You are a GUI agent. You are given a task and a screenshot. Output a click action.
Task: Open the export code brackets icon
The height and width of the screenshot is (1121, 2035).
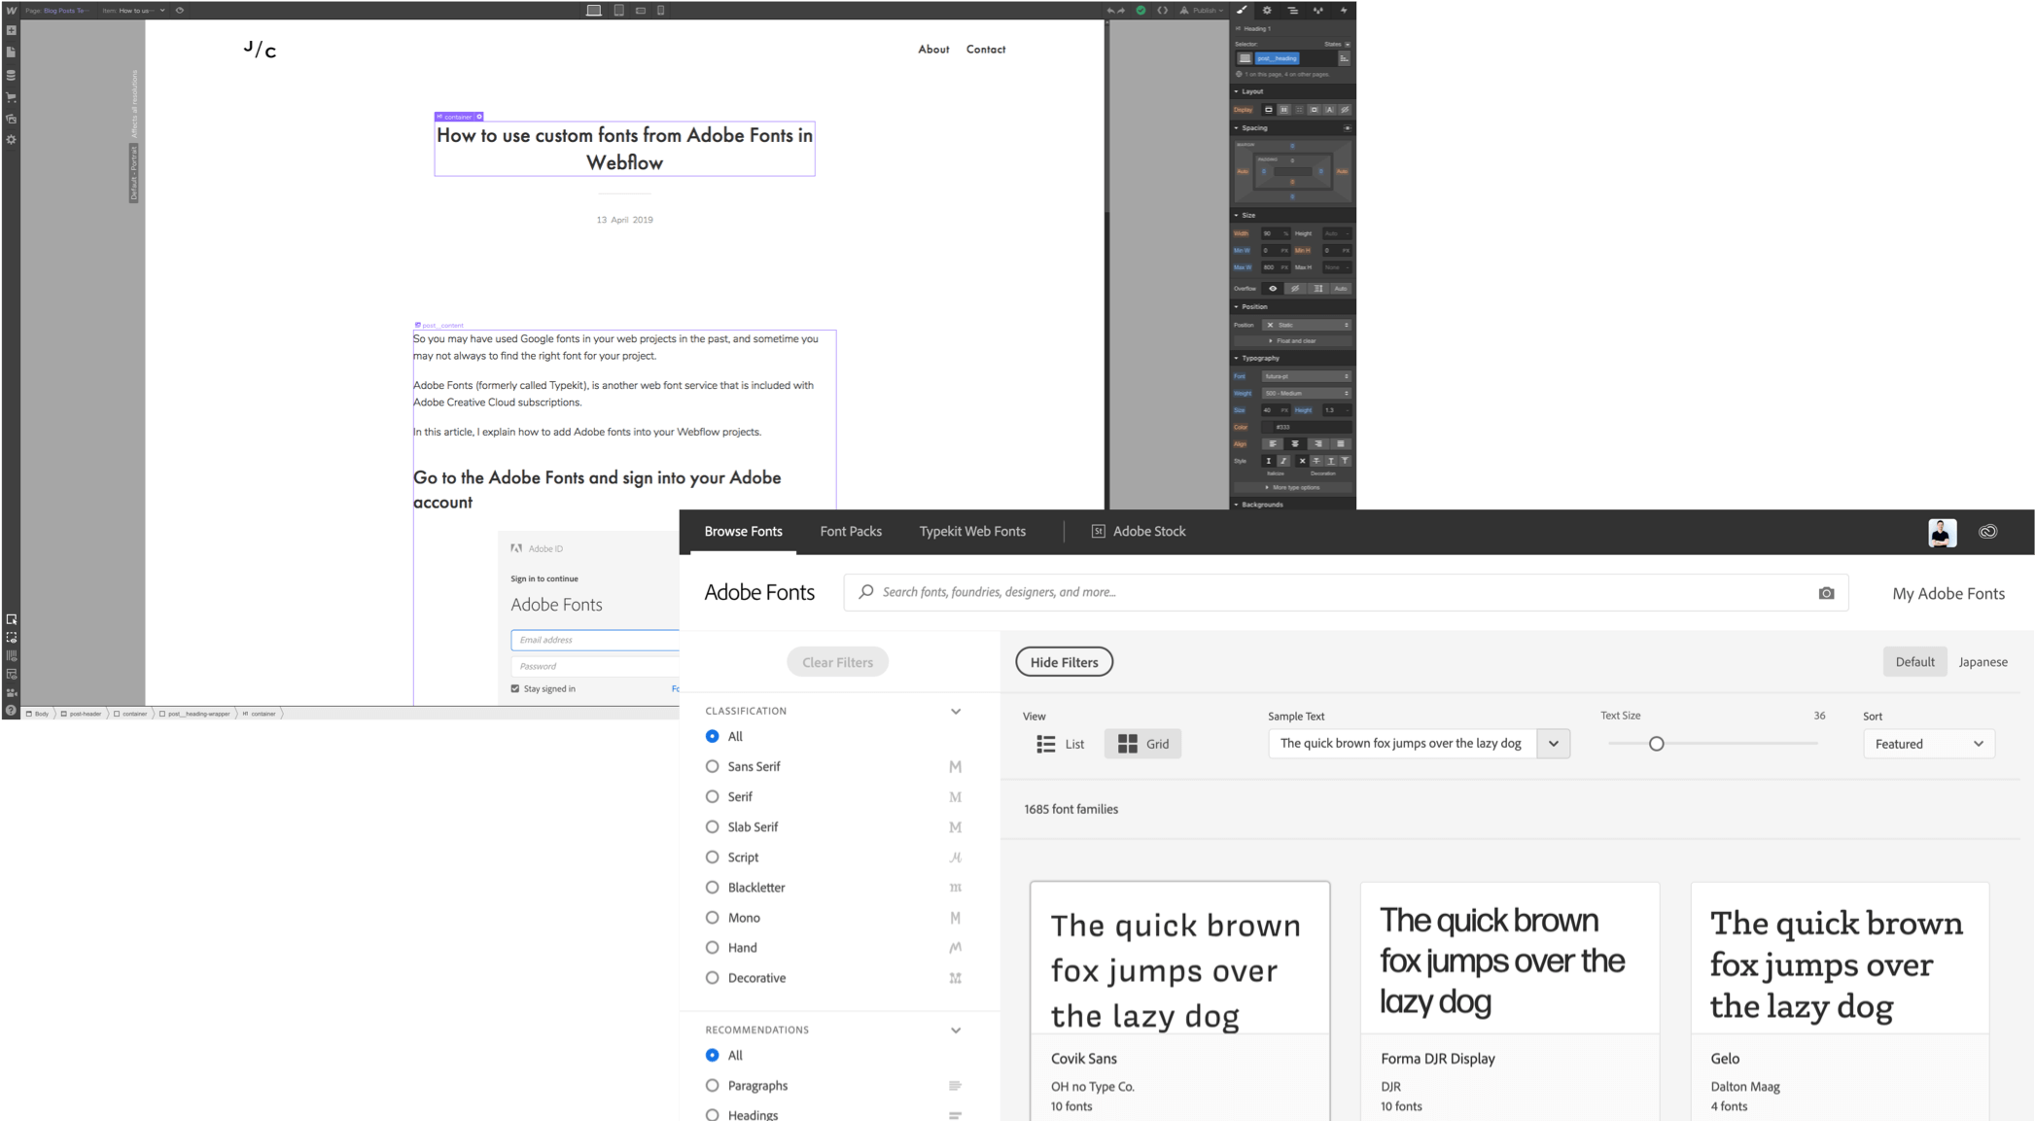1162,11
